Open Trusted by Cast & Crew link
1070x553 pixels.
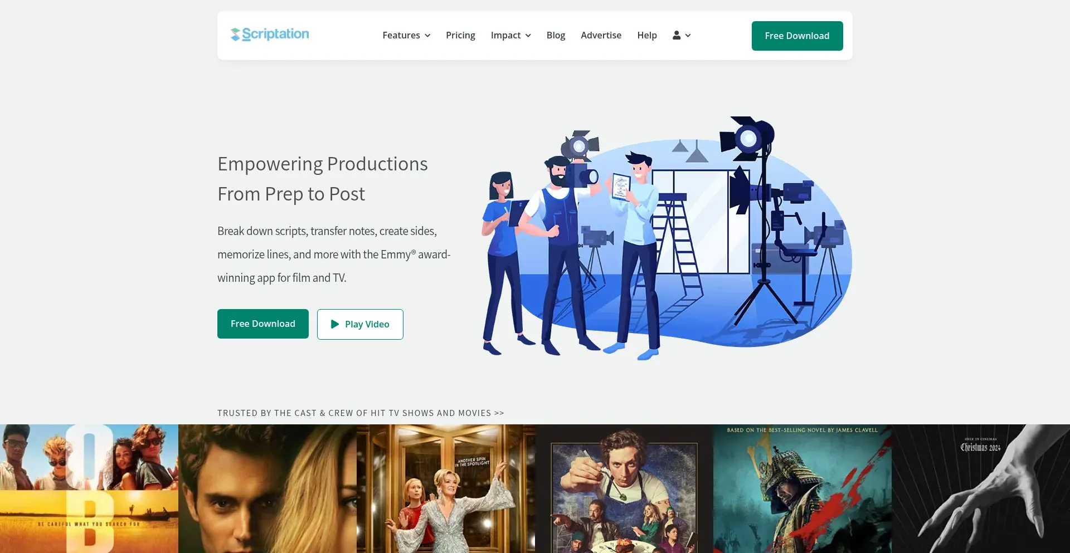[361, 413]
